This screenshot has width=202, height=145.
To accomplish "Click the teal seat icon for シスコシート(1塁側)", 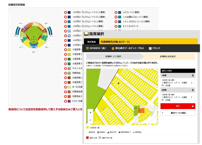I will click(119, 12).
